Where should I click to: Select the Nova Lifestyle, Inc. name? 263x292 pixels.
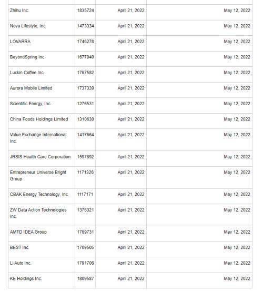[28, 26]
